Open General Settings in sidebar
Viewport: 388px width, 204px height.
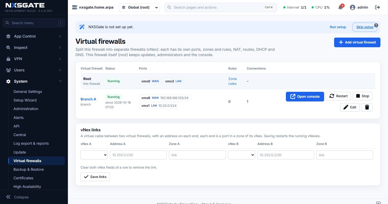coord(28,92)
